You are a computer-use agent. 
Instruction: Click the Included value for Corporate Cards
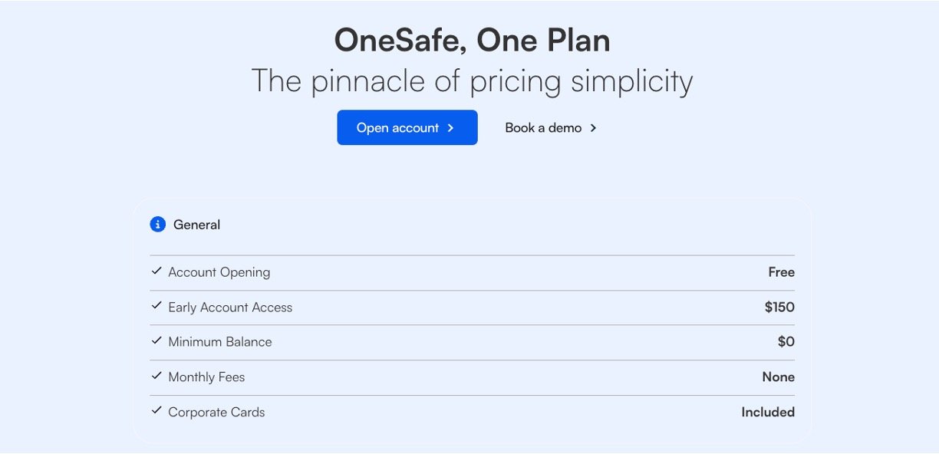(x=767, y=413)
